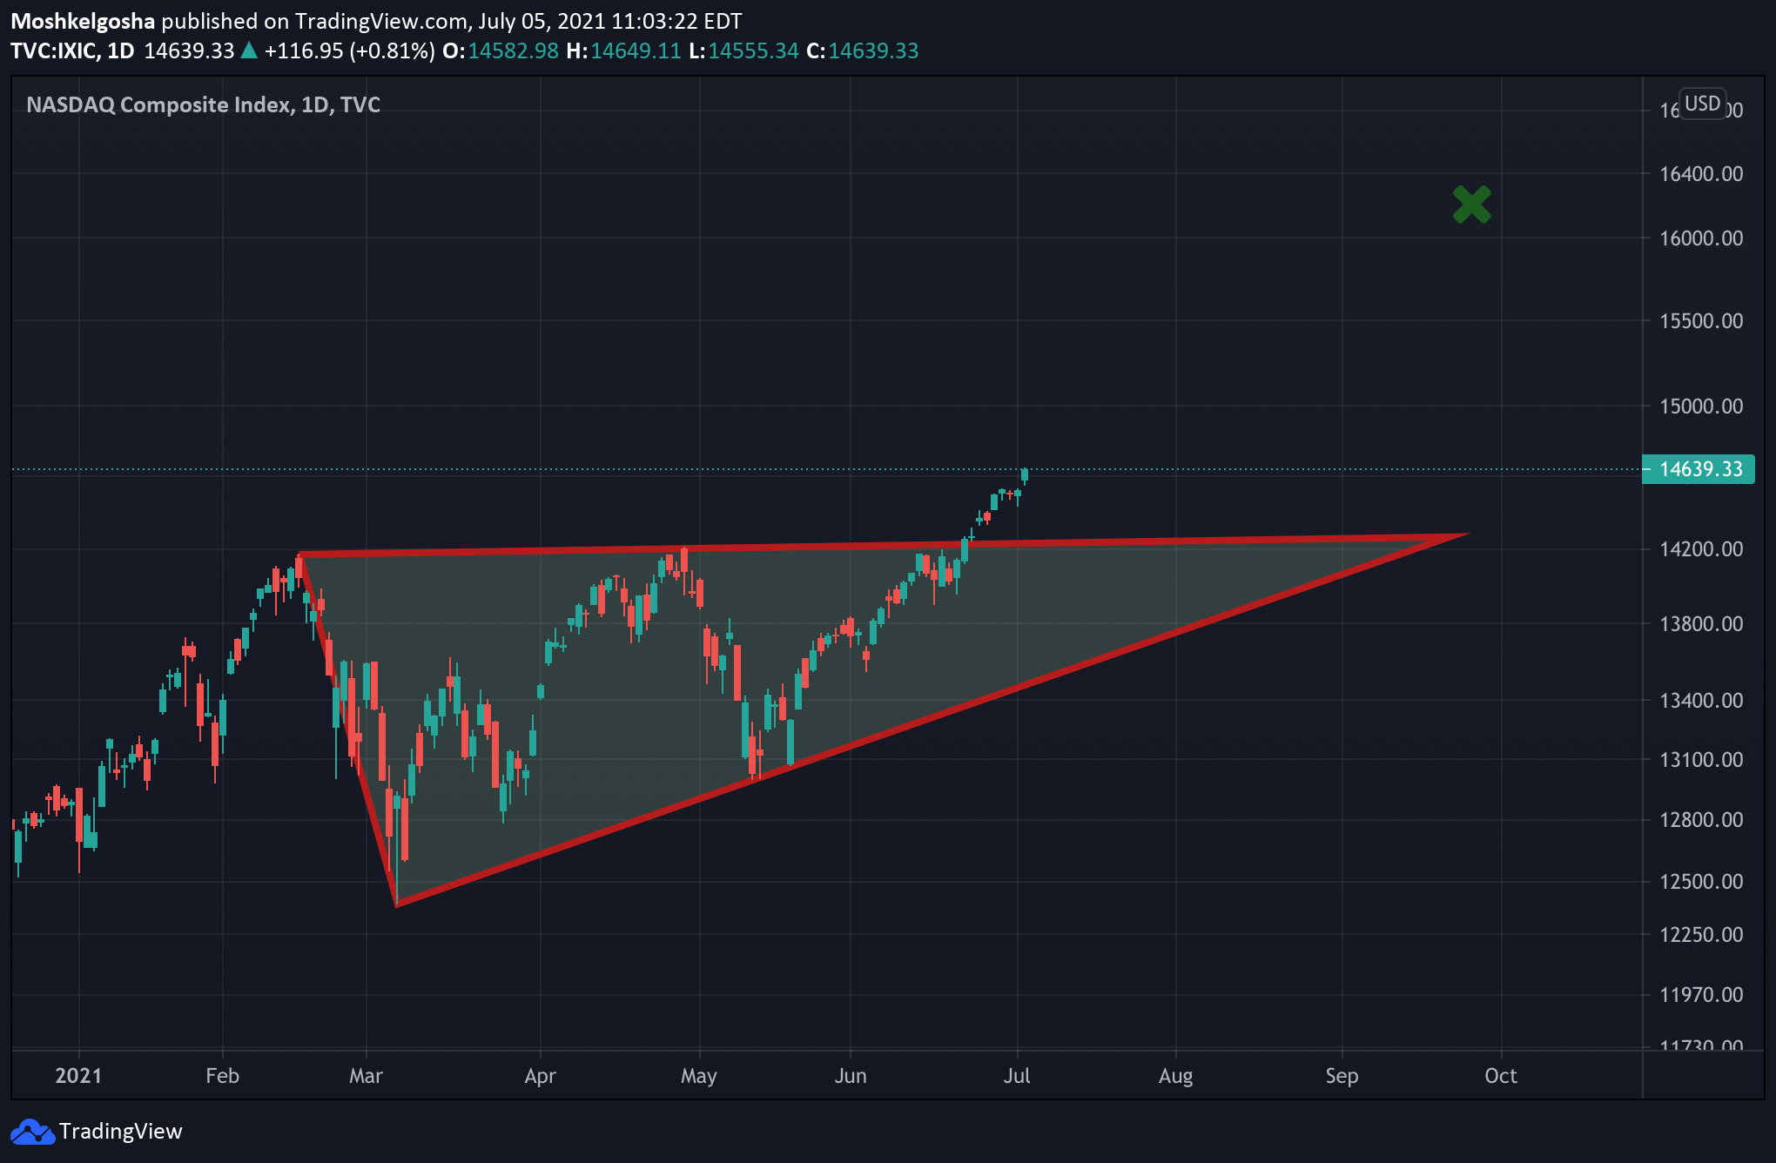Screen dimensions: 1776x1163
Task: Click the latest green candle at 14639
Action: click(1025, 475)
